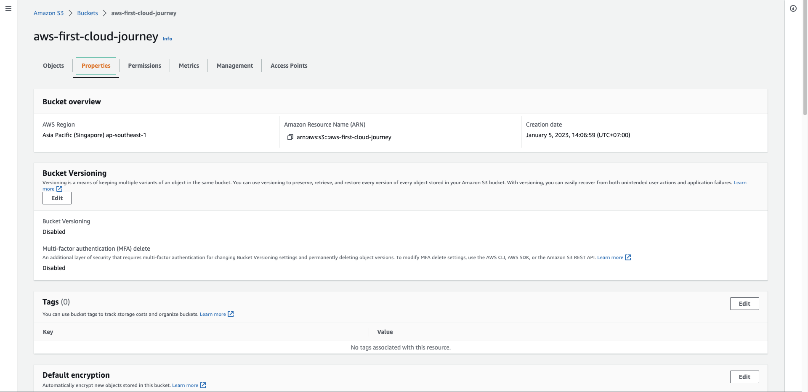
Task: Go to the Access Points tab
Action: 289,66
